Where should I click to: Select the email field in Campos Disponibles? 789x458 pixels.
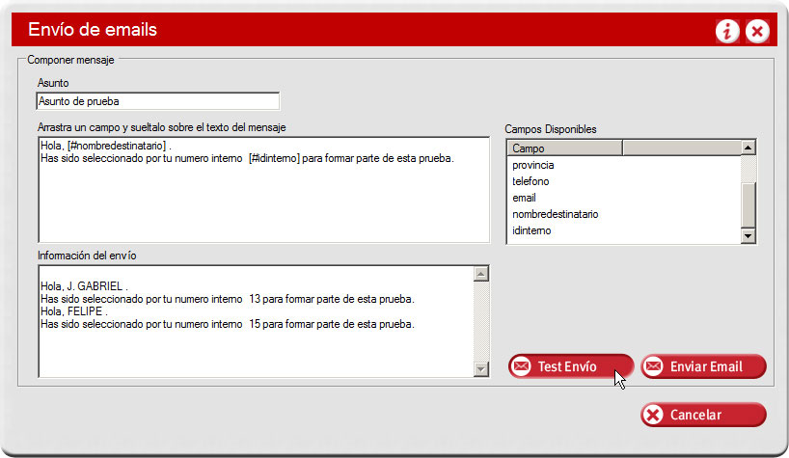[525, 198]
